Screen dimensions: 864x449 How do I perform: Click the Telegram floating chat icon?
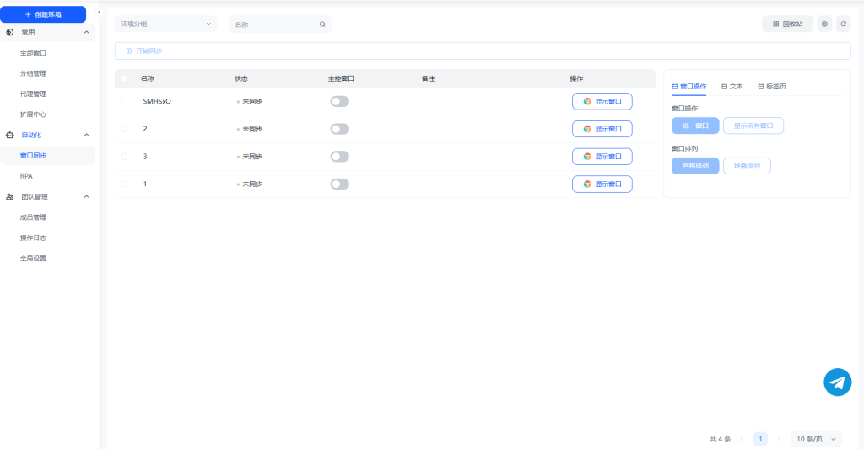tap(837, 382)
